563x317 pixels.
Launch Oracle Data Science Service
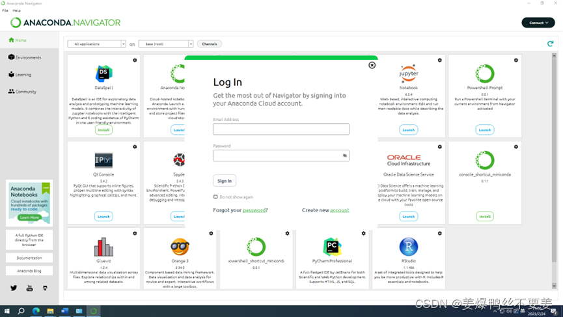click(409, 217)
